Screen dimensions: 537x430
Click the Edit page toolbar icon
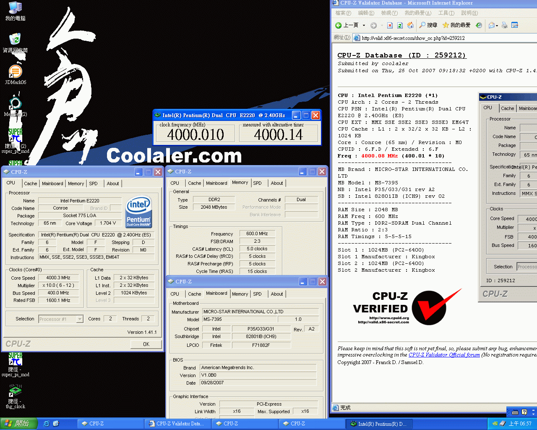point(515,25)
